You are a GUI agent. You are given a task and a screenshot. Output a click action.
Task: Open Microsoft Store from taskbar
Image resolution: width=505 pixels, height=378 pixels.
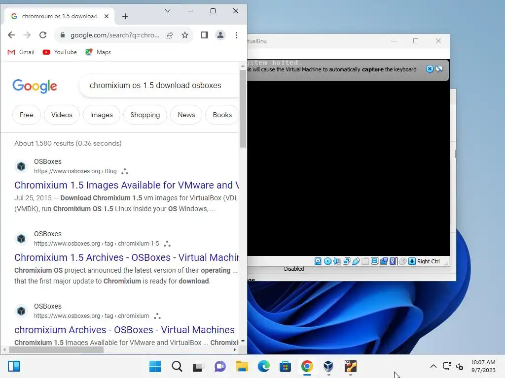286,366
